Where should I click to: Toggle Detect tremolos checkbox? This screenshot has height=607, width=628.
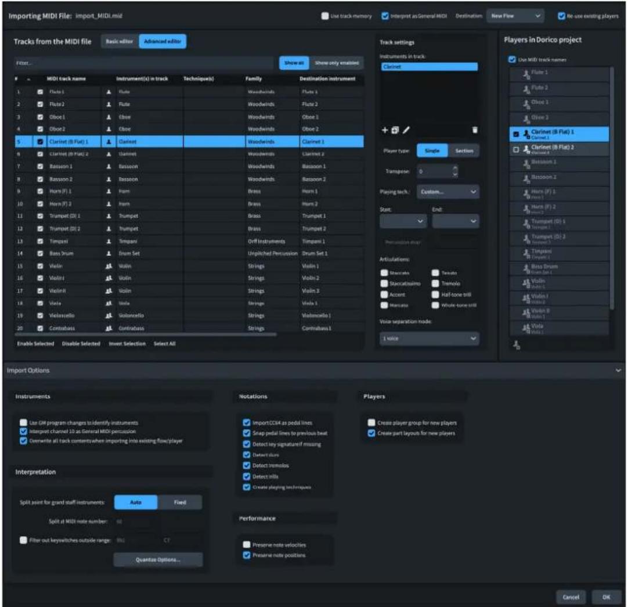[x=247, y=466]
